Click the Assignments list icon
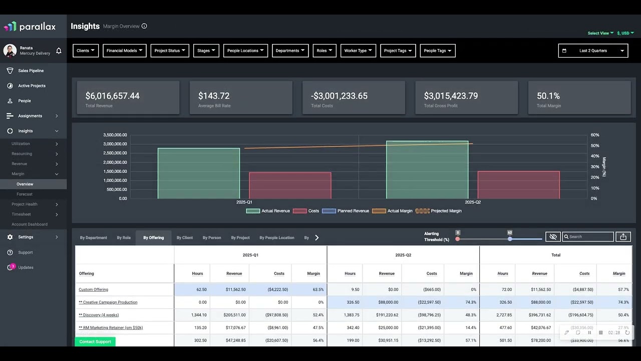The width and height of the screenshot is (641, 361). 10,116
